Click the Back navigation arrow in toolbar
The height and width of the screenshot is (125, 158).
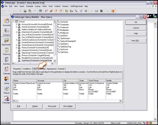[x=5, y=11]
